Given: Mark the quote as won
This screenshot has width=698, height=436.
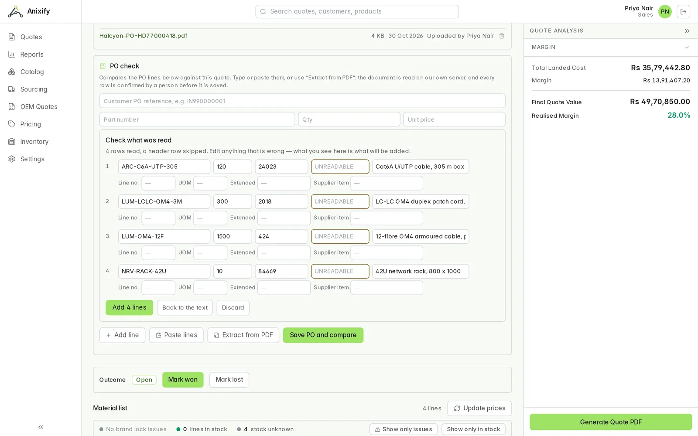Looking at the screenshot, I should tap(183, 380).
